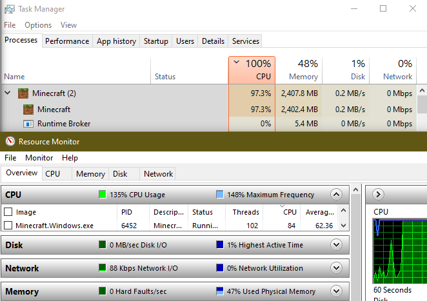Open the Help menu in Resource Monitor
Screen dimensions: 427x301
(70, 158)
